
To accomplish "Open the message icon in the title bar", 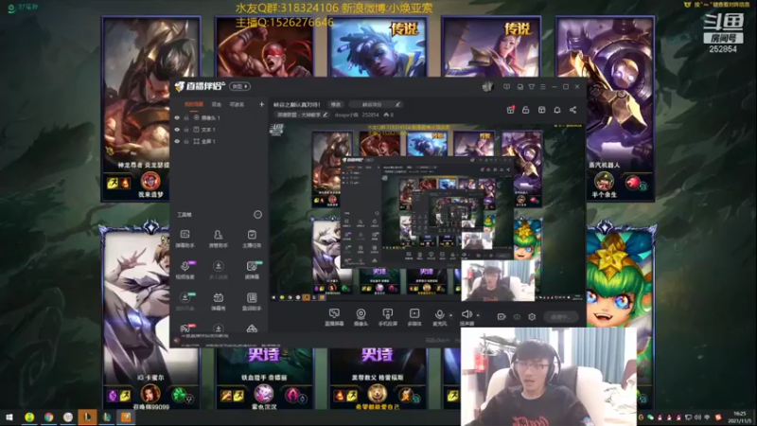I will pyautogui.click(x=506, y=87).
